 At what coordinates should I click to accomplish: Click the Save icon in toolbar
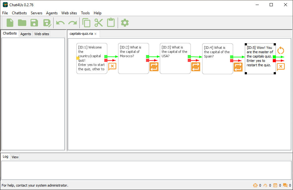click(x=34, y=23)
